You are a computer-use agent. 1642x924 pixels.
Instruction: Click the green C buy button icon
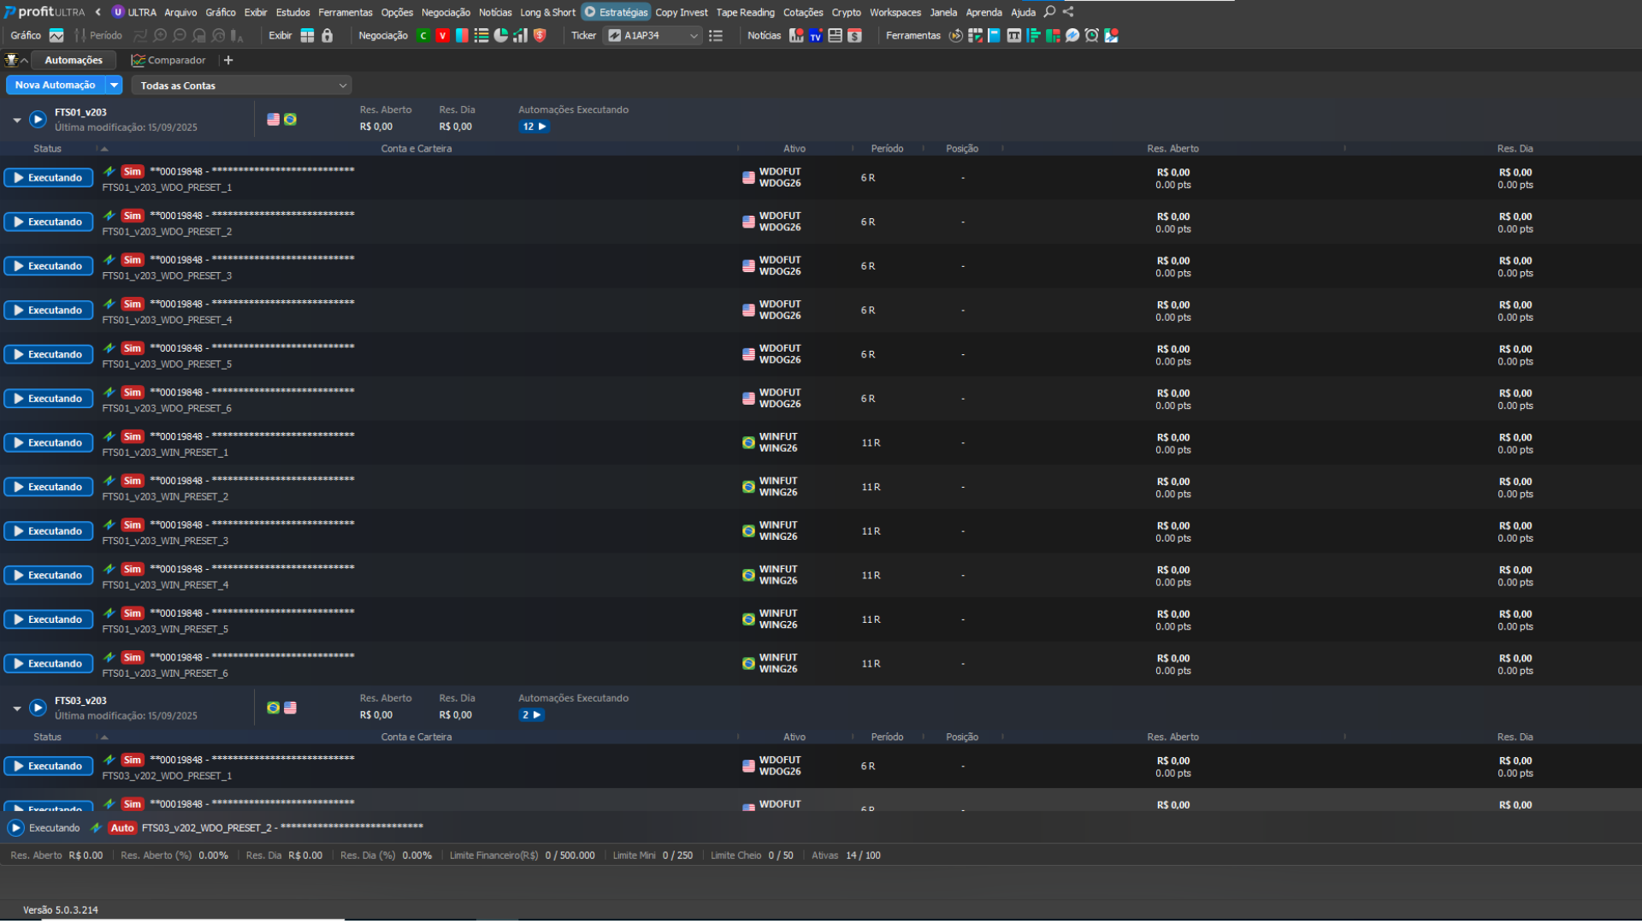pos(422,36)
